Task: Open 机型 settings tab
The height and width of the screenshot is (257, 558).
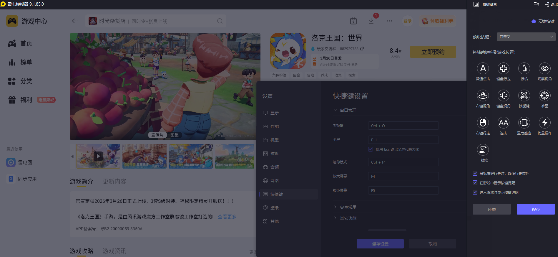Action: 289,140
